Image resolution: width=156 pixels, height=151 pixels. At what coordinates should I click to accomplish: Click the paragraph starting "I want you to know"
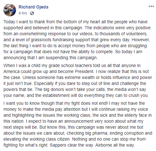[78, 124]
